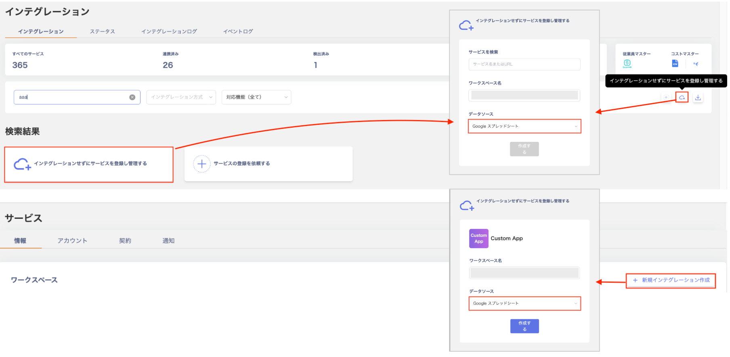Open データソース dropdown in the service-search panel
Screen dimensions: 730x357
[524, 126]
